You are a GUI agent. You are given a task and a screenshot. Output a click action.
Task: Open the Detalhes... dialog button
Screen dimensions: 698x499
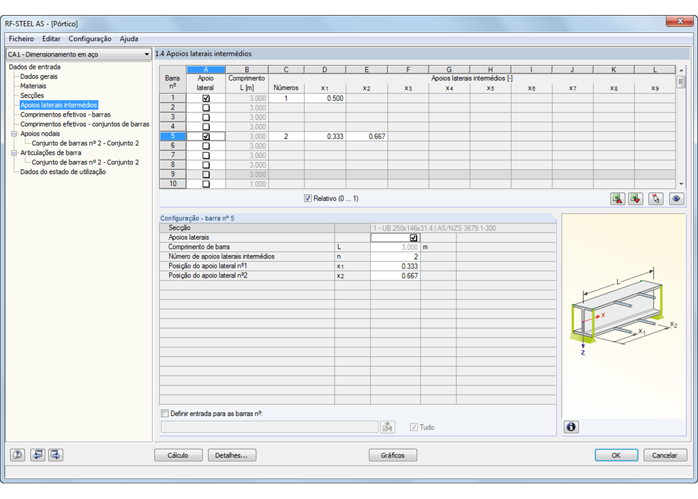point(232,455)
